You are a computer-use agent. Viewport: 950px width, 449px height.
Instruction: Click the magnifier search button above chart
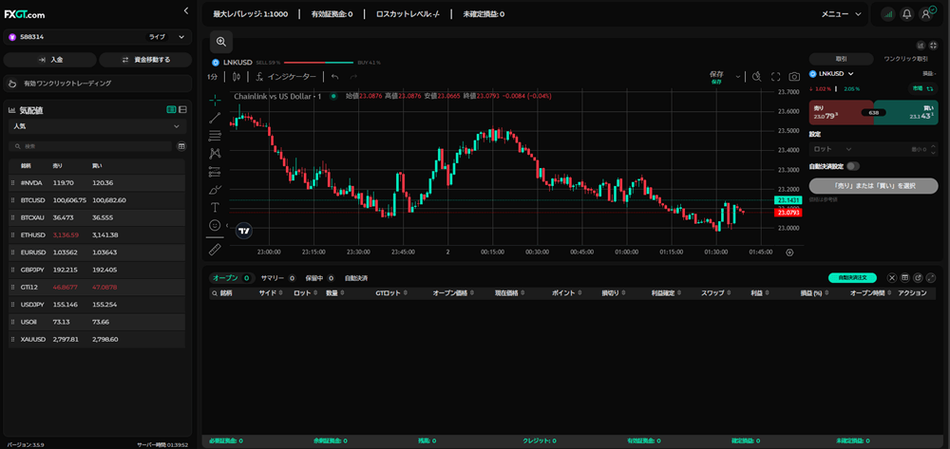(x=221, y=42)
